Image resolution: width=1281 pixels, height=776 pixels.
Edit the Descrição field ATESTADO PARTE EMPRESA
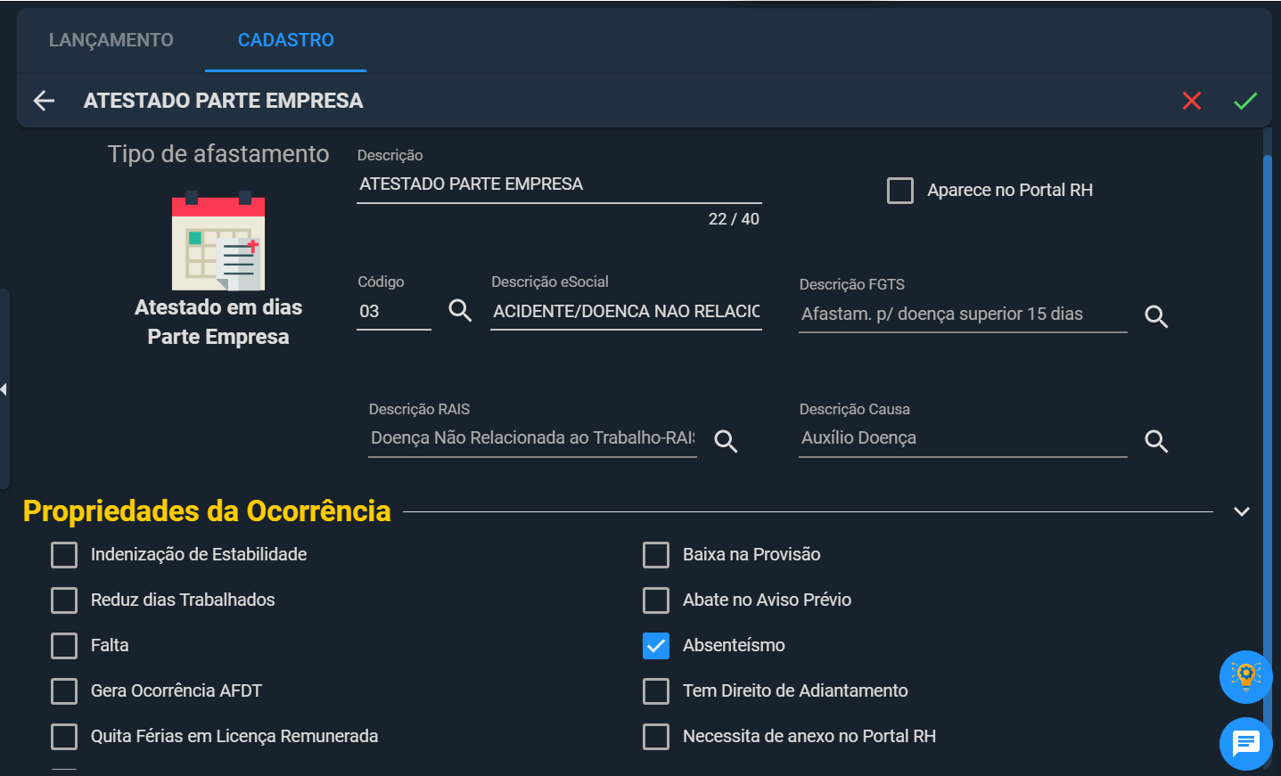[559, 184]
